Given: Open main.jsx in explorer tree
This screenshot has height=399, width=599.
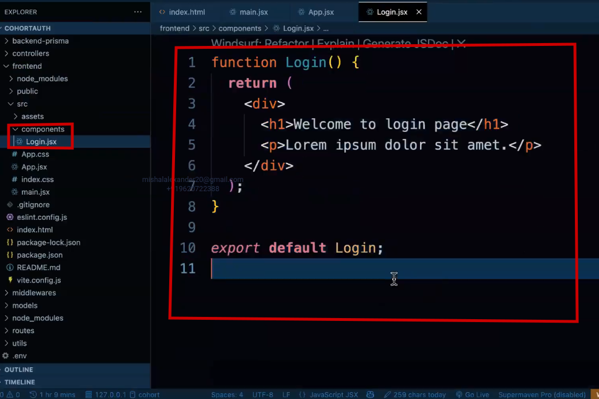Looking at the screenshot, I should point(36,192).
